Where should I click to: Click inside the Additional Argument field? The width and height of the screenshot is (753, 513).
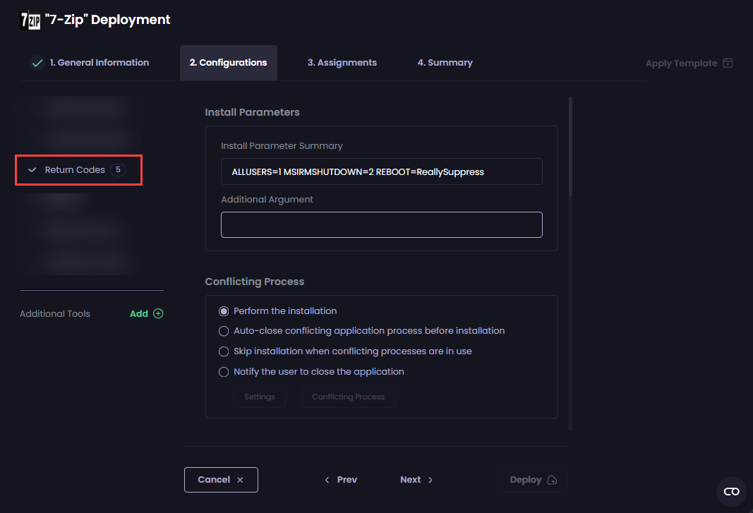(381, 224)
